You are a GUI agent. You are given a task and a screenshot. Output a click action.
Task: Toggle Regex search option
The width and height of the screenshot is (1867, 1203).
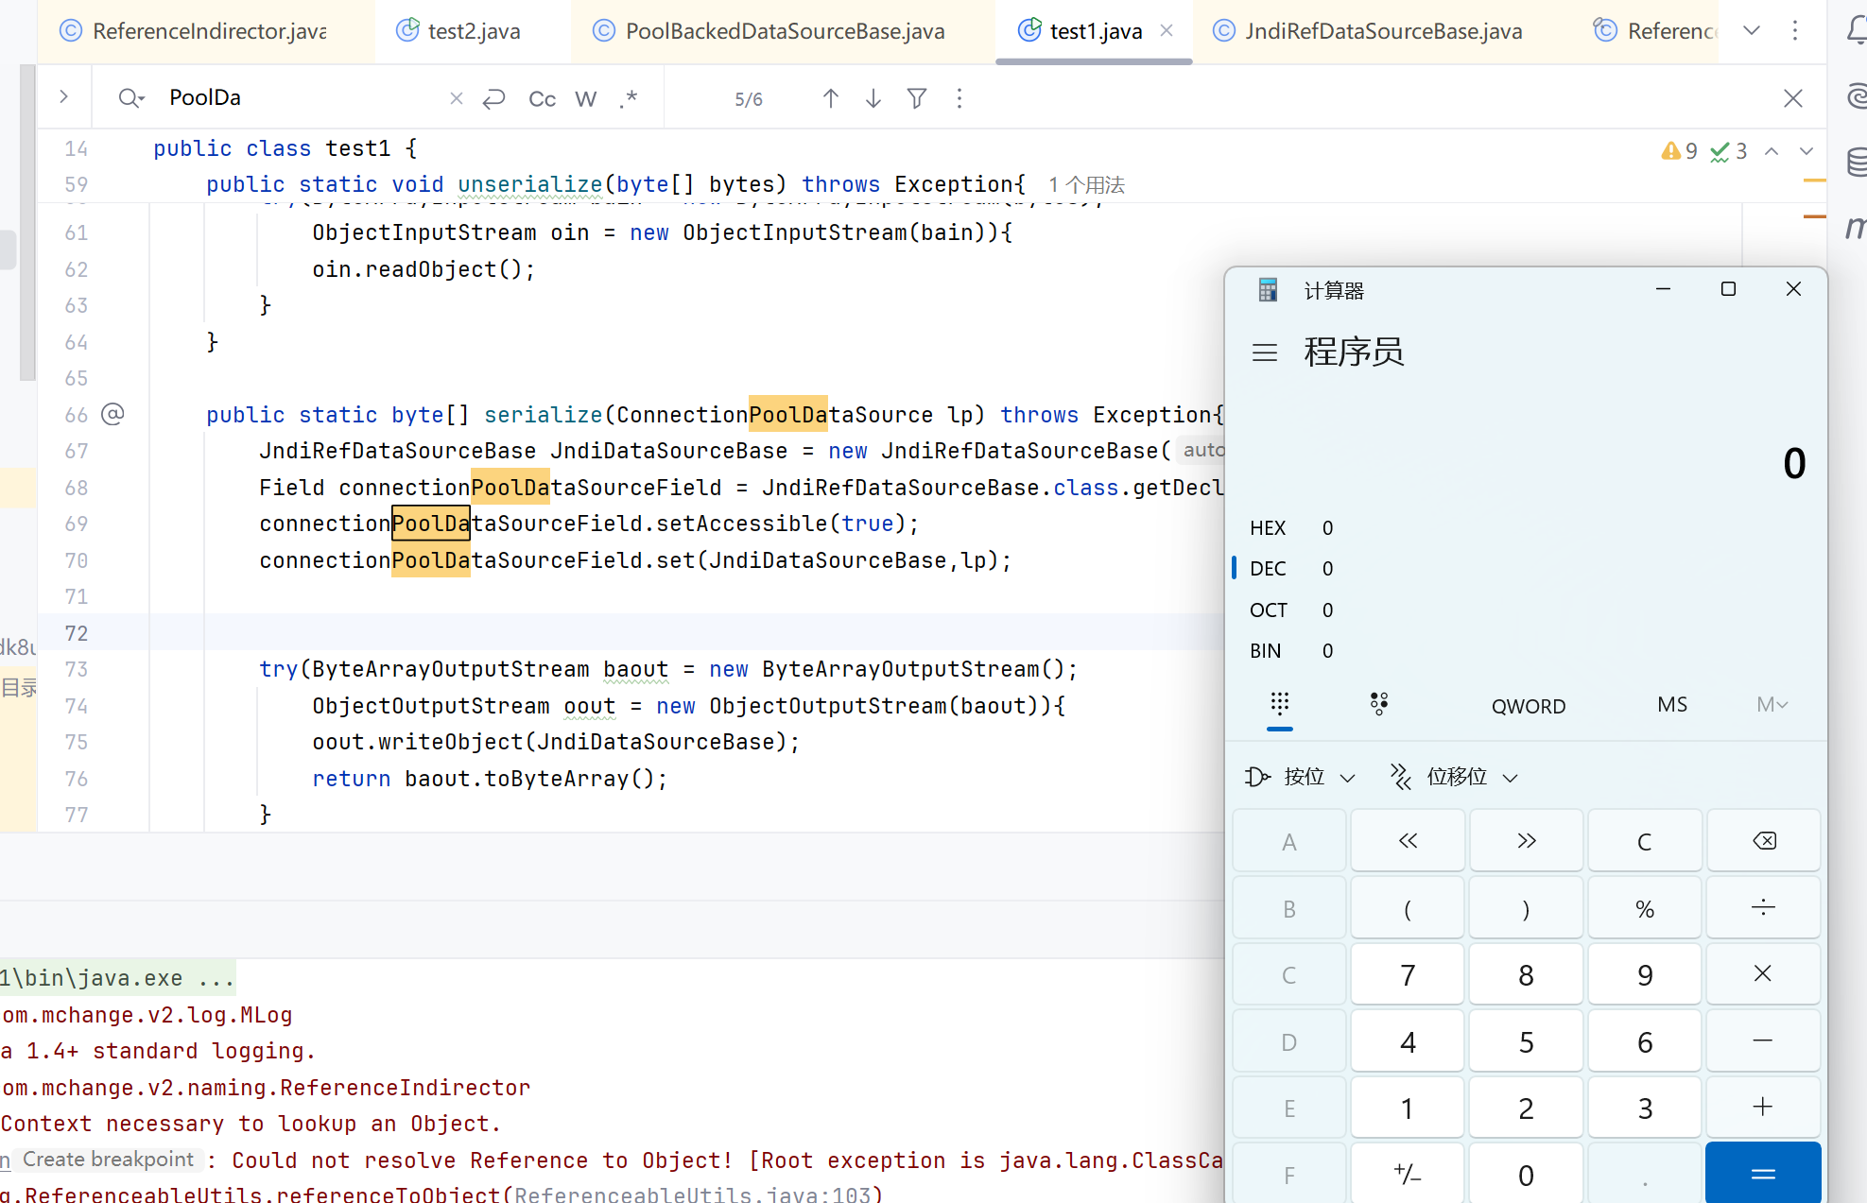tap(628, 98)
